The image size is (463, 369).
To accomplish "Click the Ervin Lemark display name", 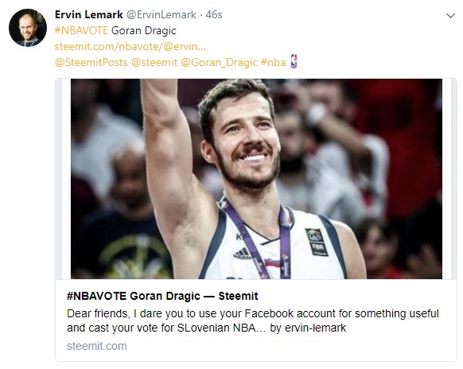I will 88,15.
